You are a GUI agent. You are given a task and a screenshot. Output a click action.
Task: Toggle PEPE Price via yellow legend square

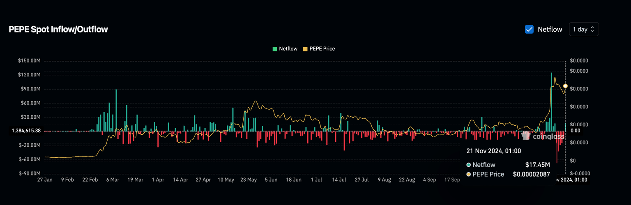pos(305,49)
